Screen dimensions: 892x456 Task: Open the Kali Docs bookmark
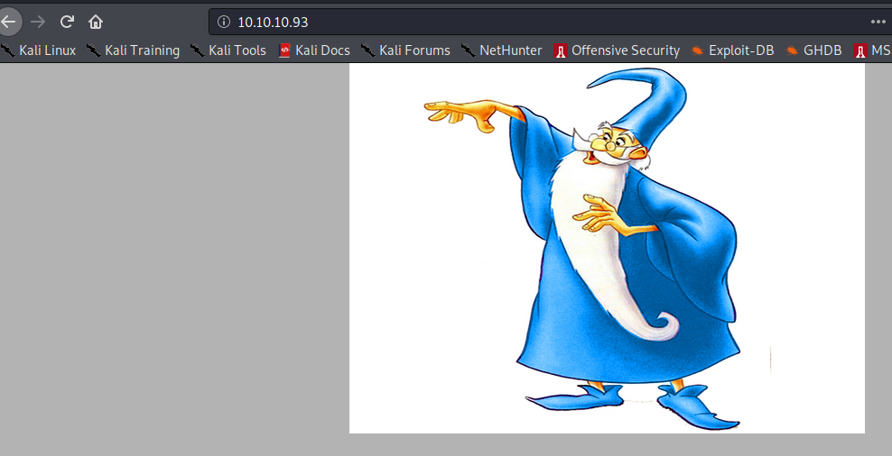tap(314, 50)
